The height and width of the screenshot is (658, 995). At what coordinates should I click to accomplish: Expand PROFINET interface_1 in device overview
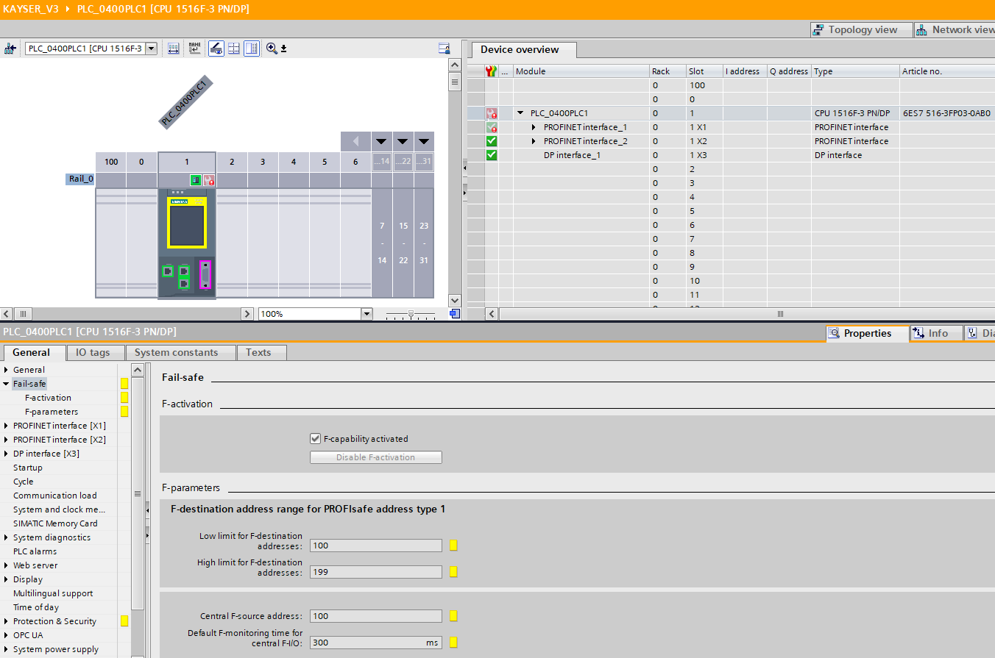pos(534,127)
